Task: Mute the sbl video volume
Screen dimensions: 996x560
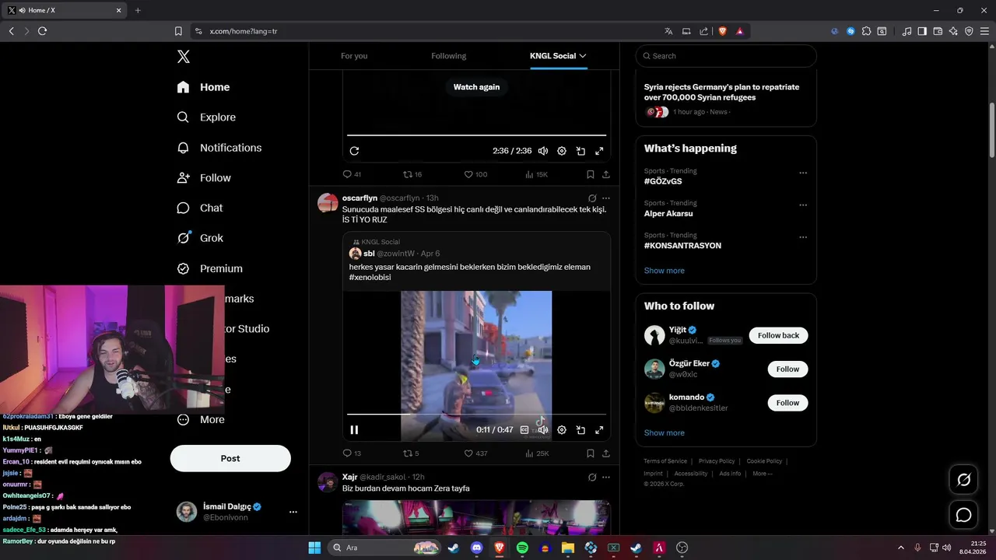Action: click(543, 429)
